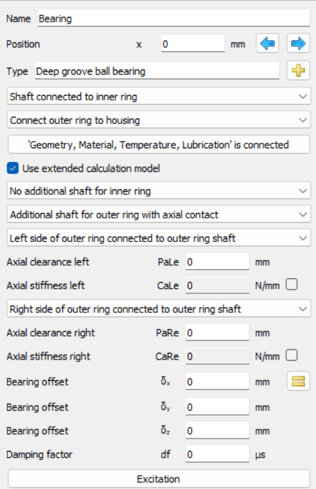Image resolution: width=316 pixels, height=489 pixels.
Task: Click the Damping factor label
Action: click(39, 455)
